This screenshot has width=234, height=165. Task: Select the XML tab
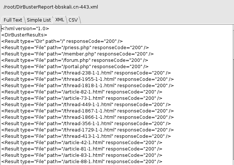pos(60,20)
